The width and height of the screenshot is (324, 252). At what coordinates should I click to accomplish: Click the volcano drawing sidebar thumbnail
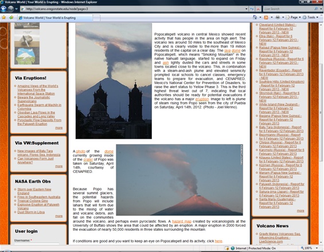click(26, 56)
